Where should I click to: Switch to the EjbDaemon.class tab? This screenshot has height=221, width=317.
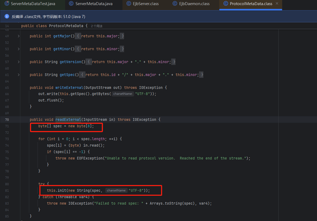[x=194, y=4]
